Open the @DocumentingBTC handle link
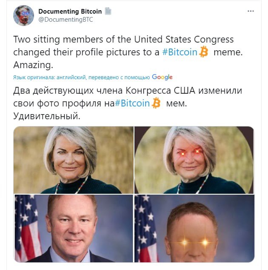Screen dimensions: 268x270 click(66, 20)
